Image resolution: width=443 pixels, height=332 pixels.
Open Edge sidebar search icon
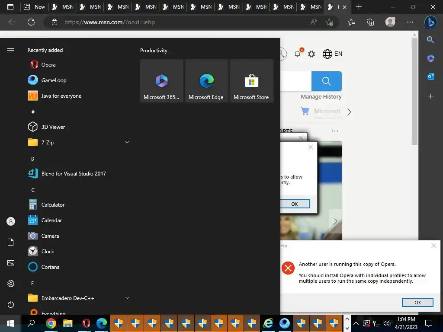[430, 40]
